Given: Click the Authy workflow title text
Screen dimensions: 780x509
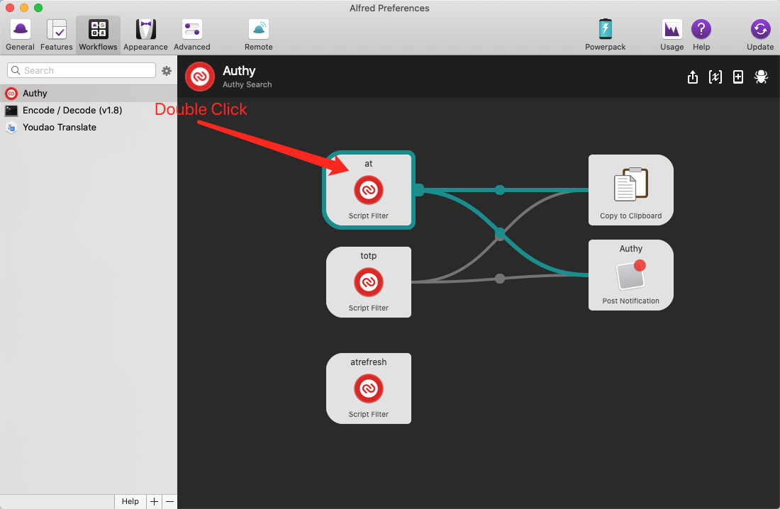Looking at the screenshot, I should click(239, 71).
